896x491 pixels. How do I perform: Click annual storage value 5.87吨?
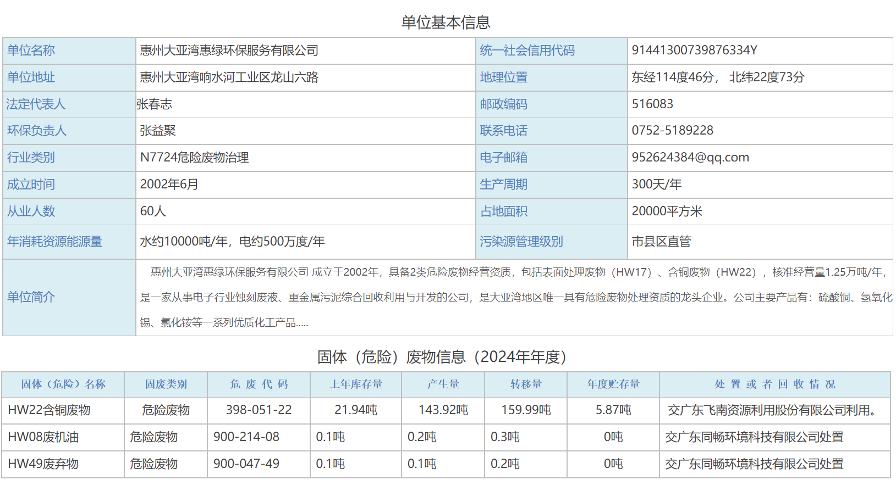coord(613,410)
